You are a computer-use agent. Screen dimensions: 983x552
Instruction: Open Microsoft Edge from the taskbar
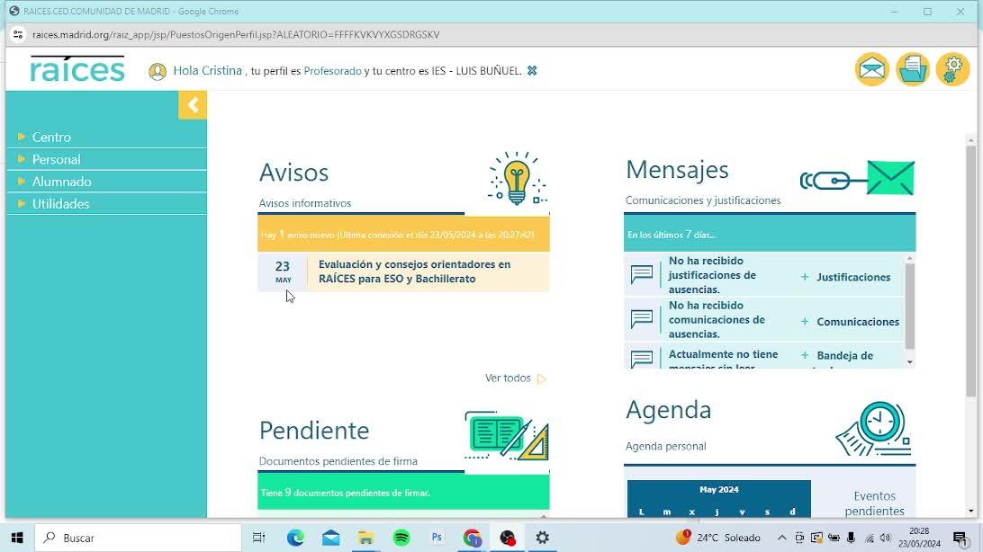point(295,538)
